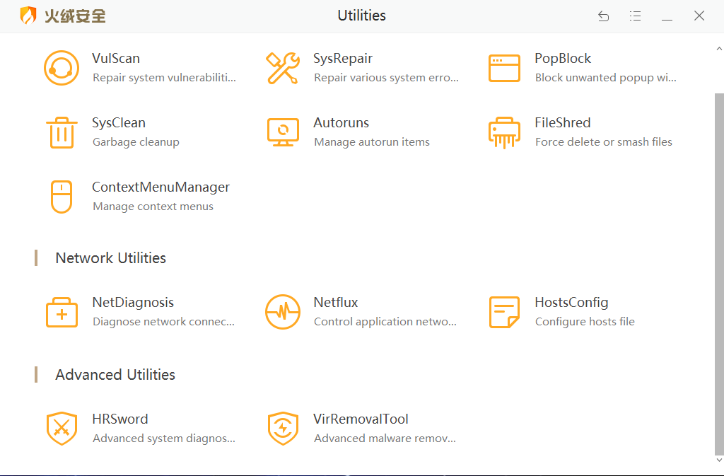Select the SysClean title text
Screen dimensions: 724x476
(119, 123)
